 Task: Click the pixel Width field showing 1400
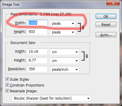37,23
